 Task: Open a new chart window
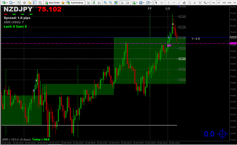coord(4,3)
